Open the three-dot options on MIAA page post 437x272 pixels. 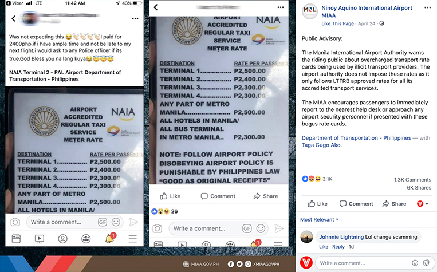coord(427,8)
